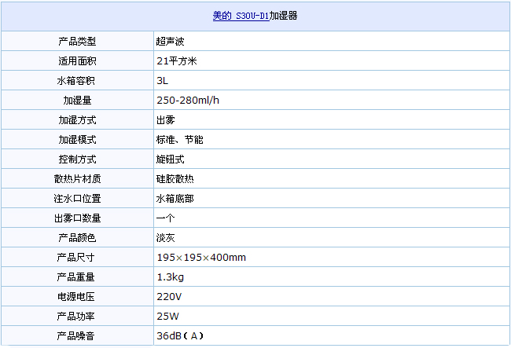Screen dimensions: 511x348
Task: Select the 1.3kg weight value
Action: [170, 277]
